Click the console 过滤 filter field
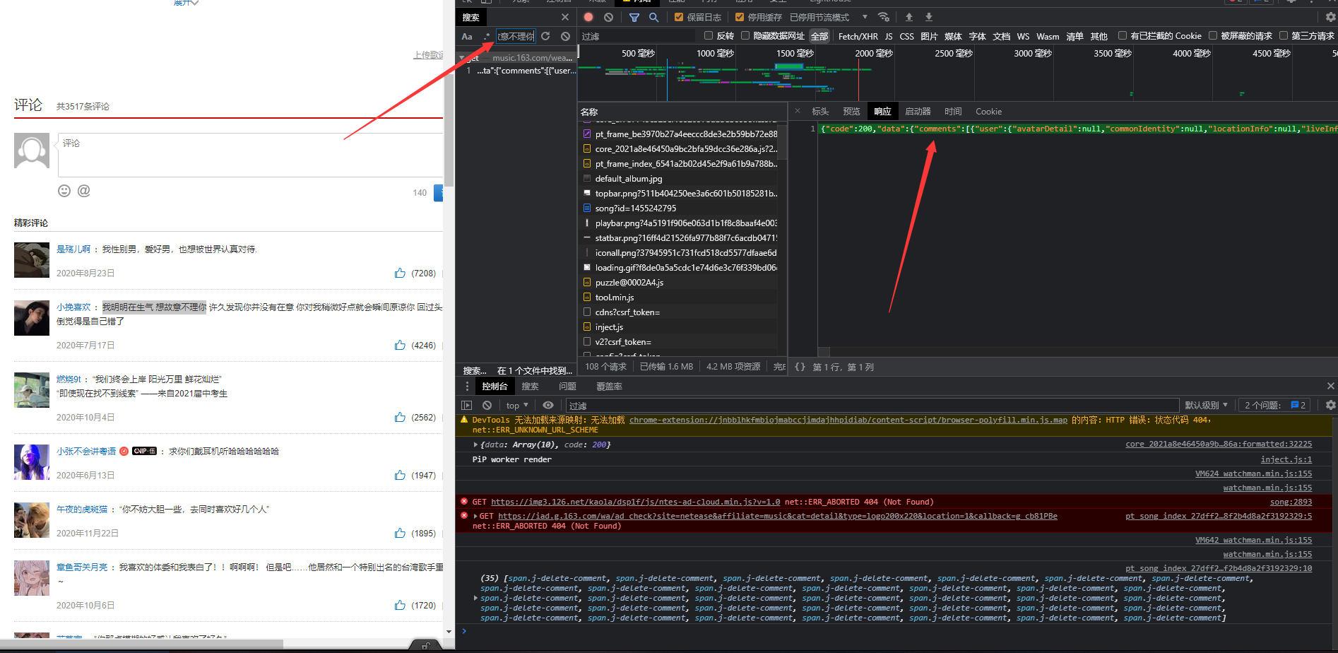 point(872,405)
